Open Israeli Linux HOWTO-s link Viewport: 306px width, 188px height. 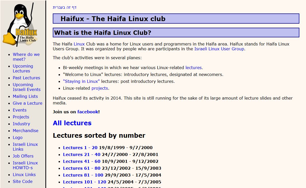[25, 165]
